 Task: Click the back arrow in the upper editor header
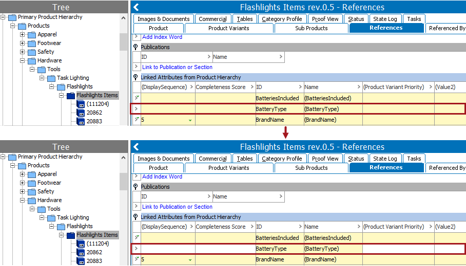[136, 7]
